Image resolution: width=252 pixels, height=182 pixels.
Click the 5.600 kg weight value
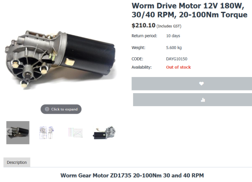tap(174, 47)
